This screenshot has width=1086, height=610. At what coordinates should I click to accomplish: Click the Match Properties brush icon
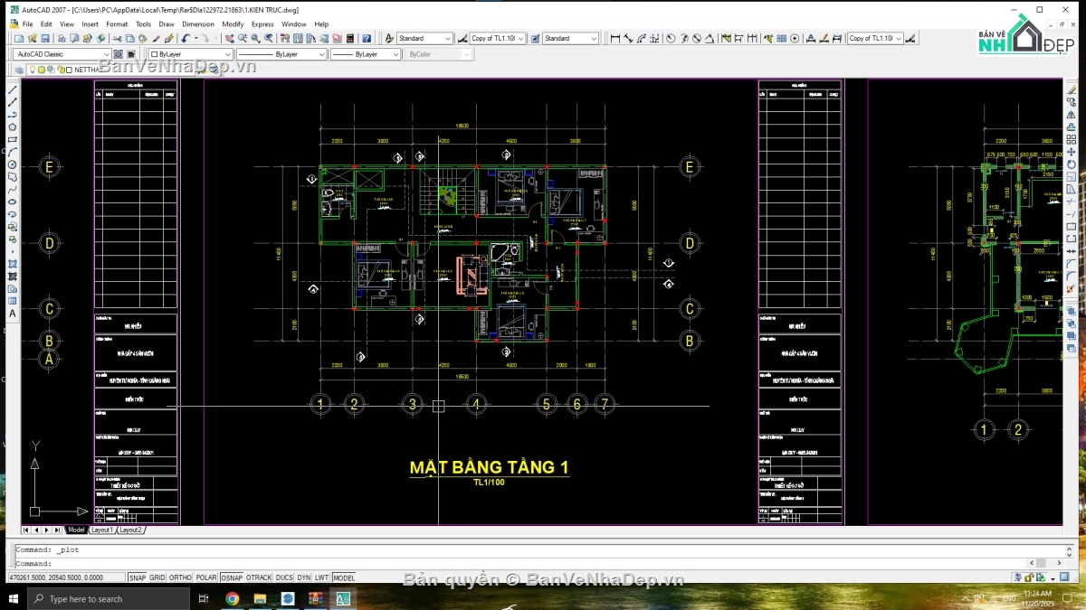point(169,38)
